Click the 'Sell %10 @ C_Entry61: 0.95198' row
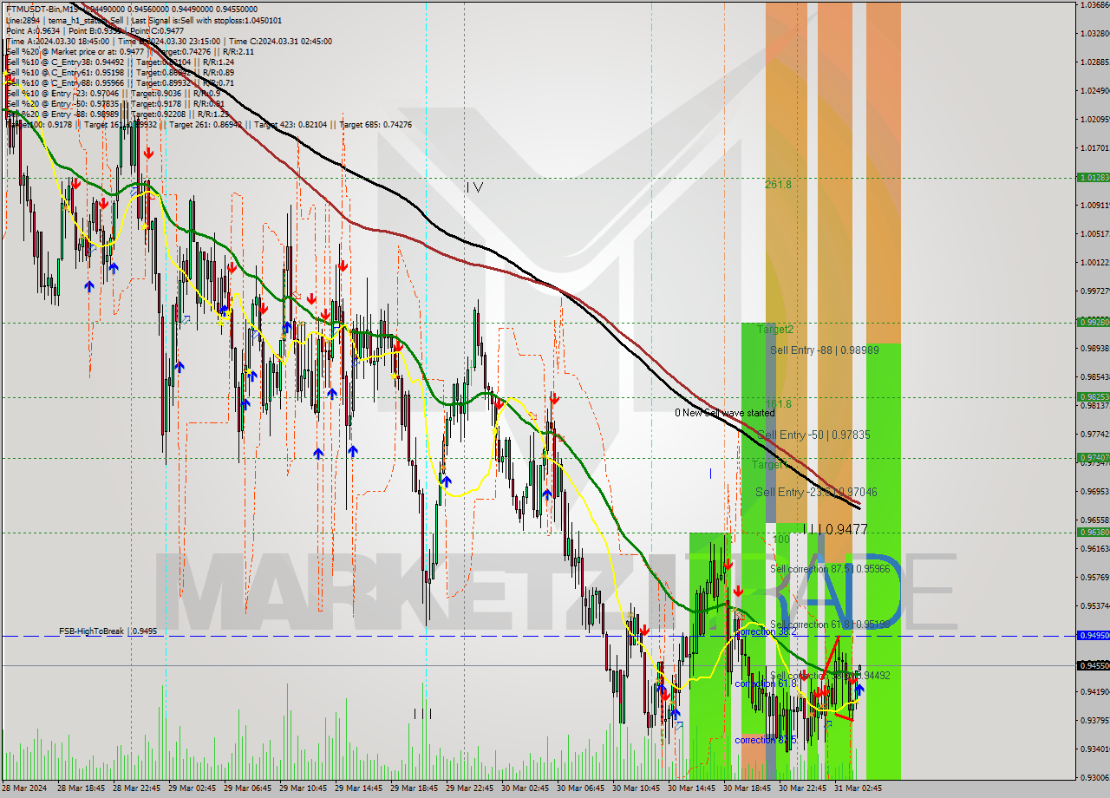 (120, 72)
